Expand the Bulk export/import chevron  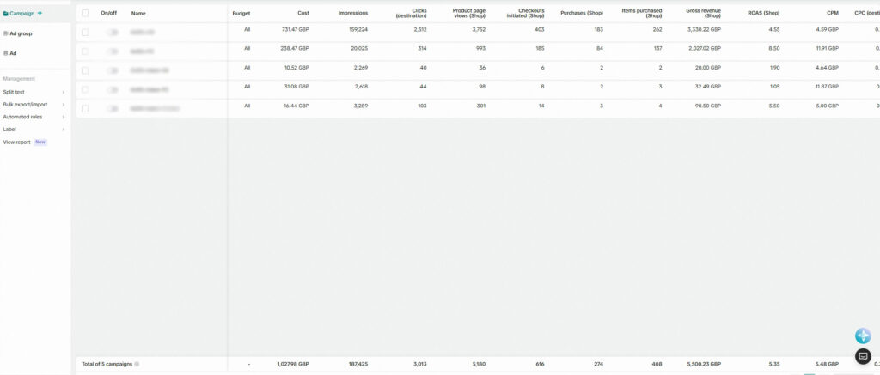pos(64,105)
